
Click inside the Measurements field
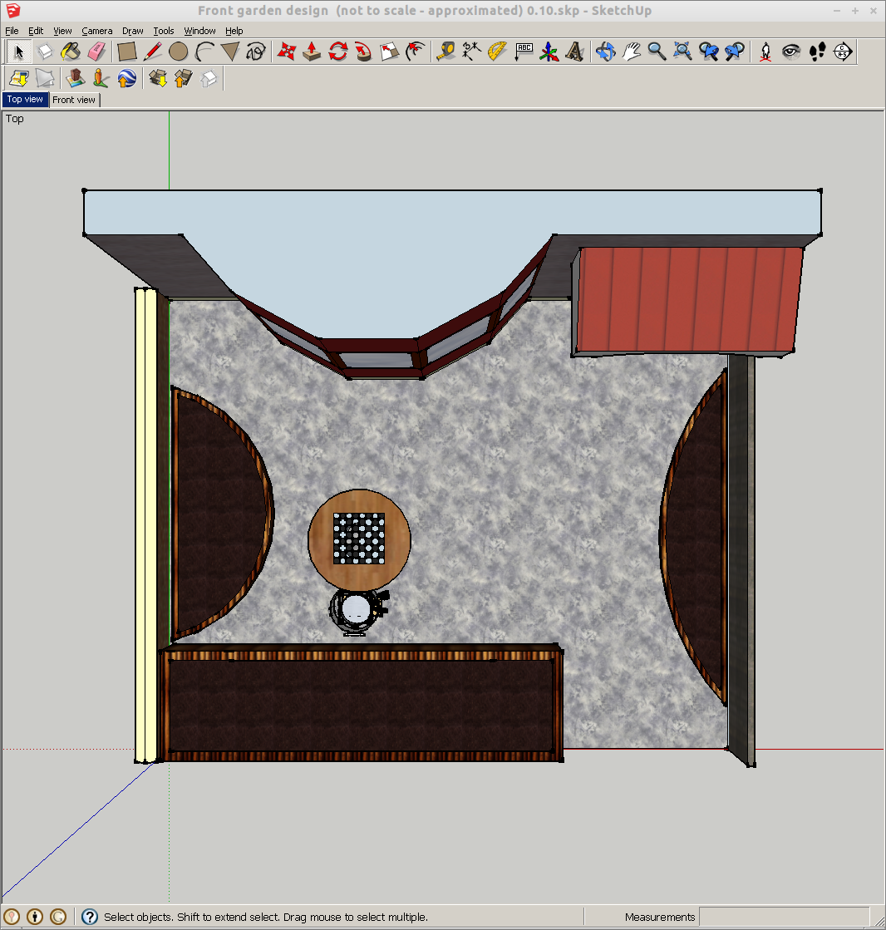click(x=790, y=917)
